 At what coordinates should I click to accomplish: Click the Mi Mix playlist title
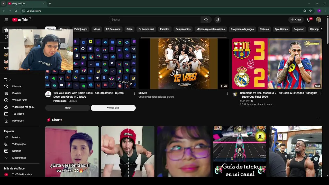(143, 93)
